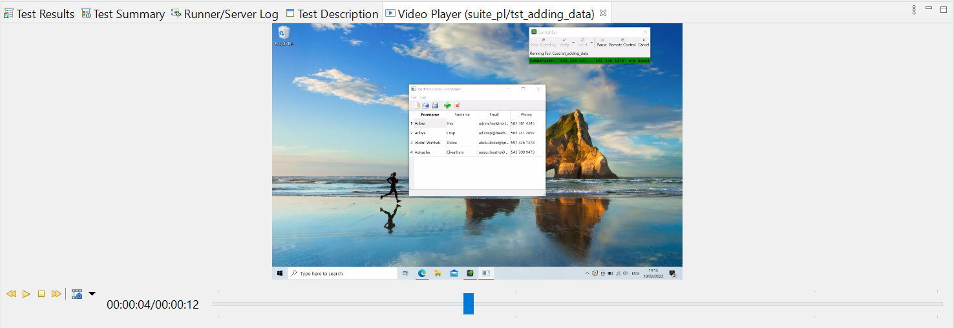Click the Test Results tab icon

[8, 14]
